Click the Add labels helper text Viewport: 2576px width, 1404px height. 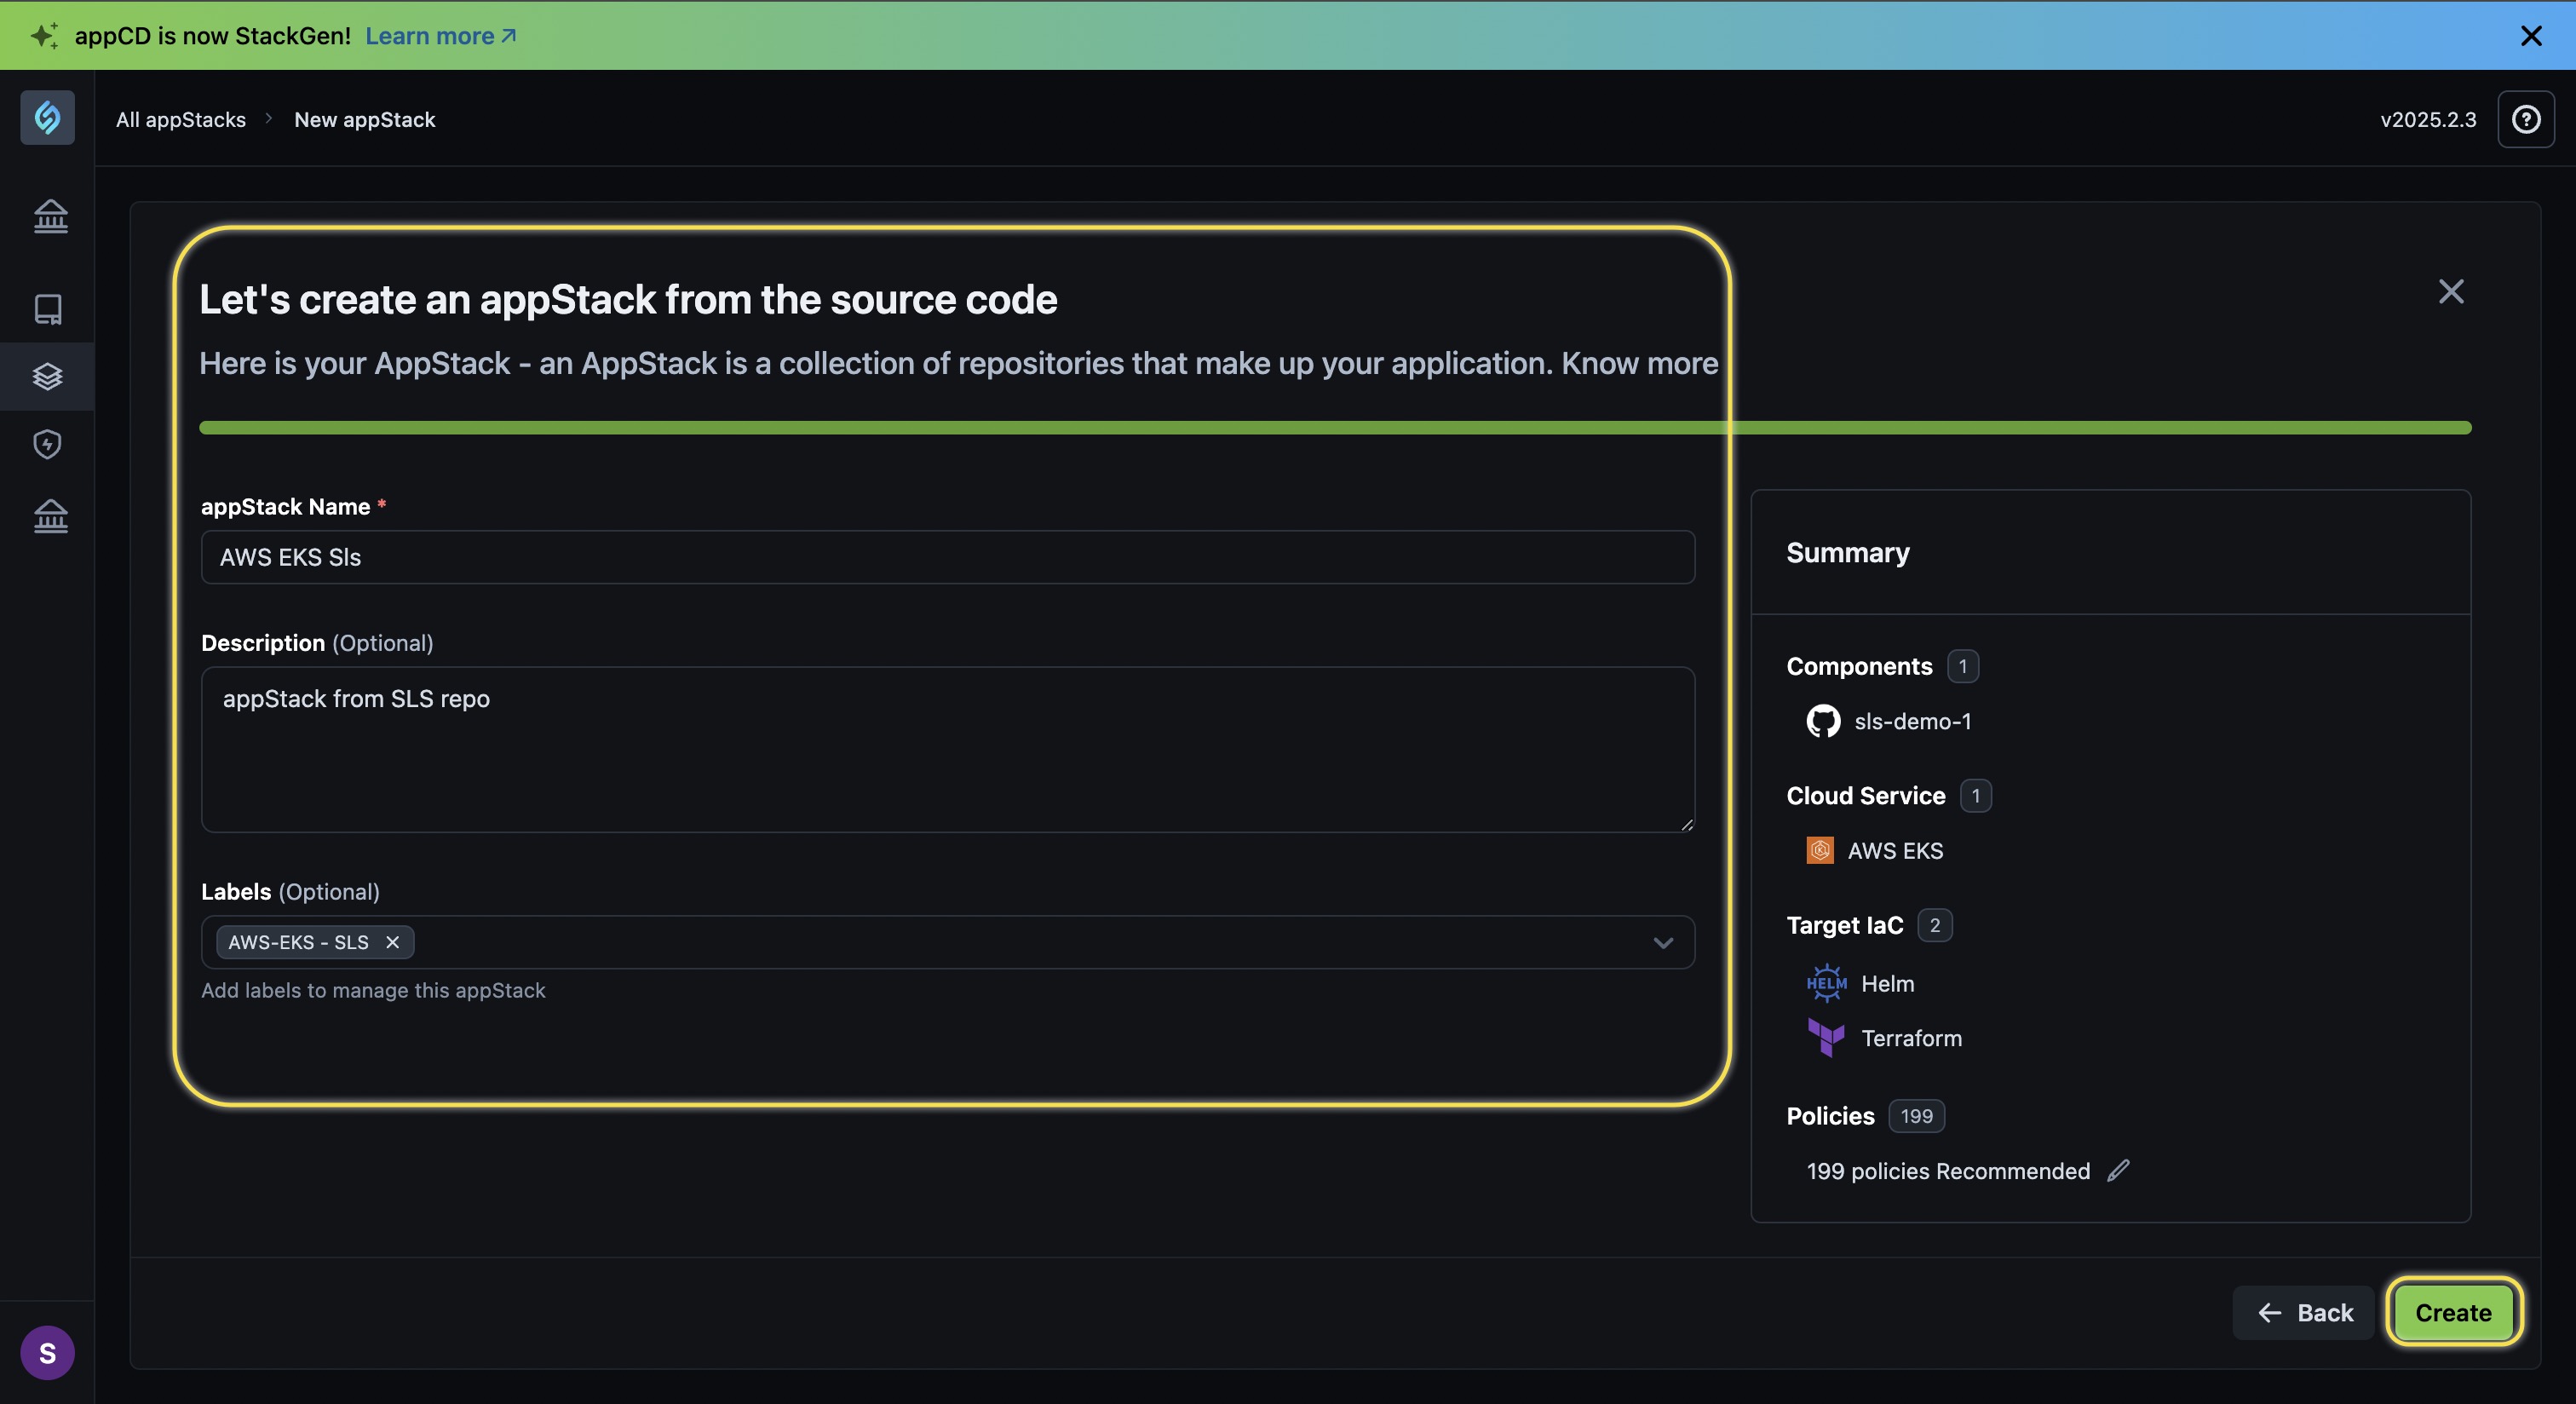373,990
